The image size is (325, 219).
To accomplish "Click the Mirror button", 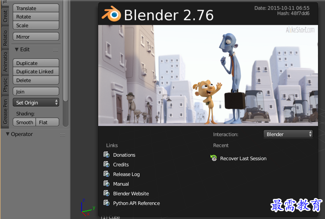I will 36,37.
